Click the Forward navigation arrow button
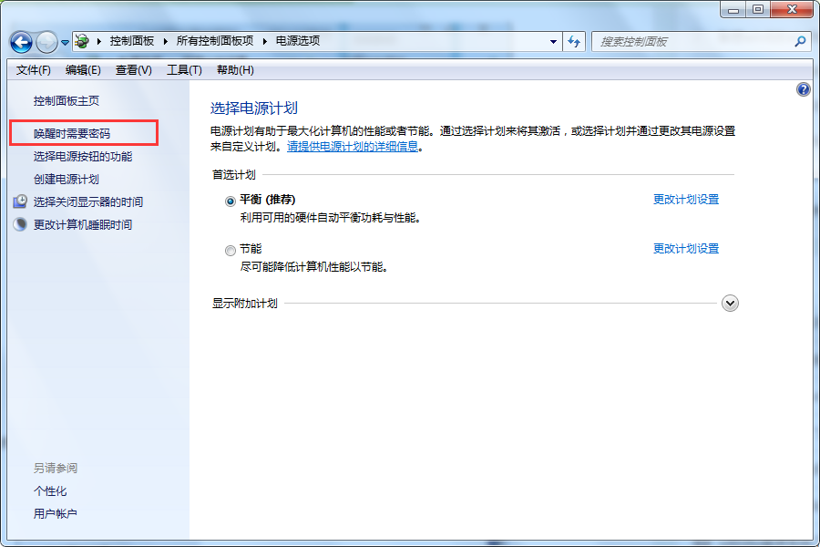This screenshot has width=820, height=547. [46, 42]
